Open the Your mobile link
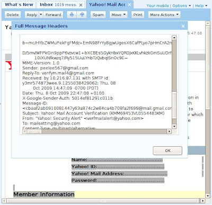 click(157, 6)
